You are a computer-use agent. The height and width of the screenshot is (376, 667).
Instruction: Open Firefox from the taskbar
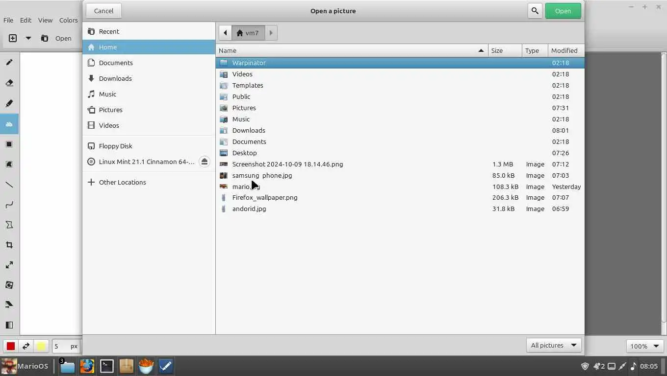coord(87,366)
